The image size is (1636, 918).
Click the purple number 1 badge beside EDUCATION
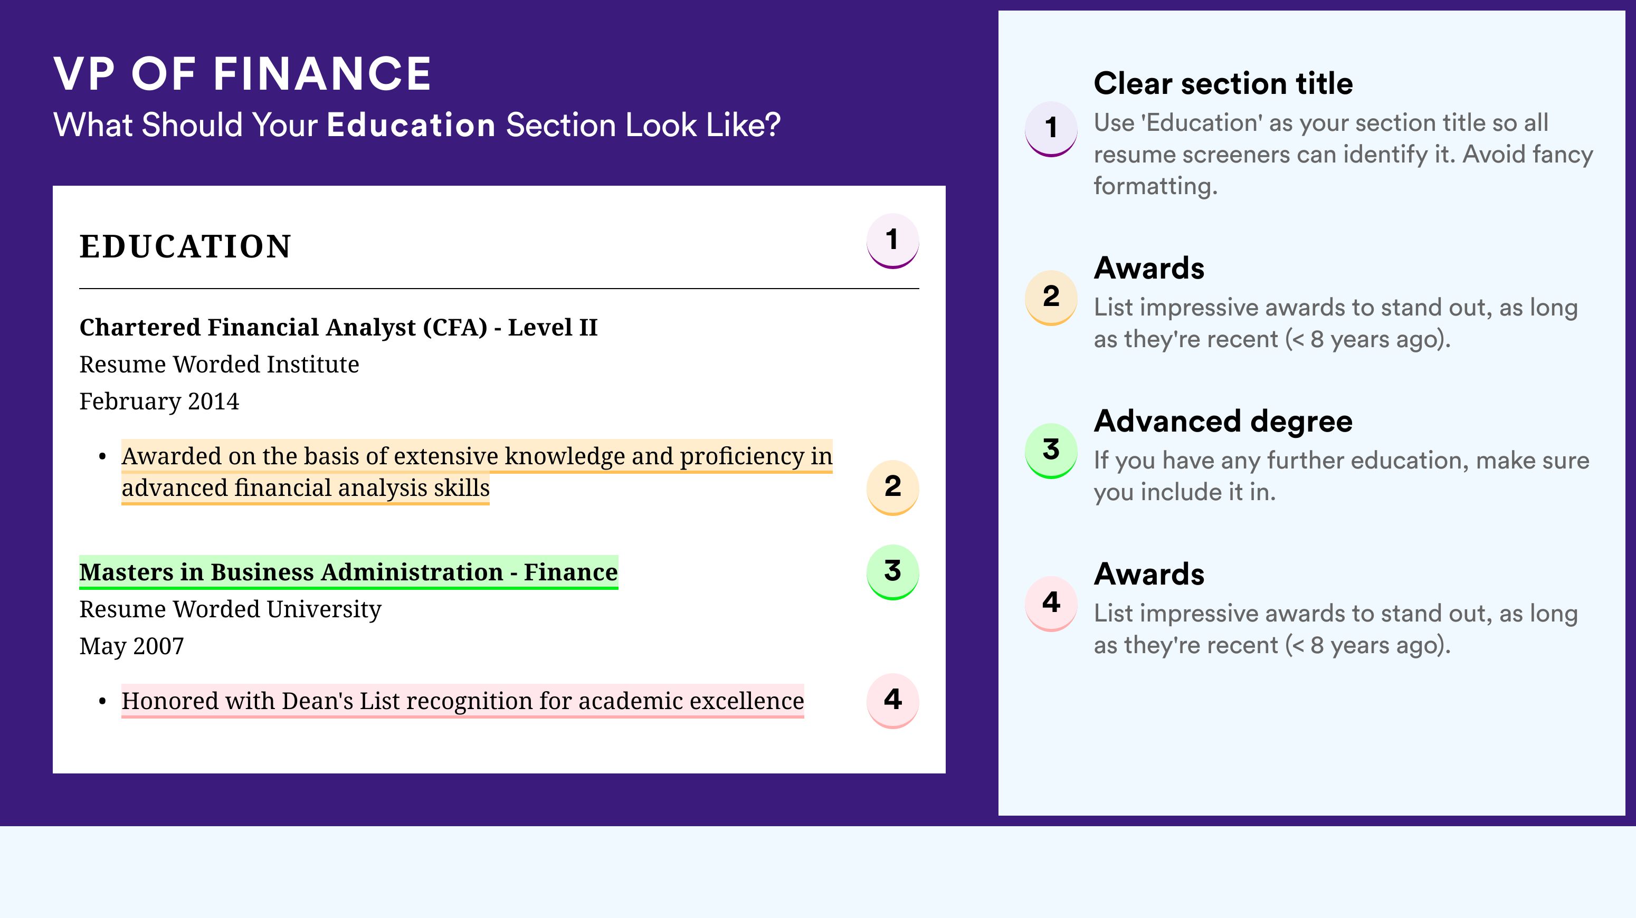(x=892, y=241)
